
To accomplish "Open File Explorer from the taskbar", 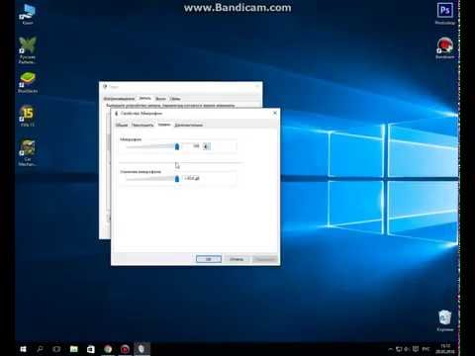I will [74, 349].
